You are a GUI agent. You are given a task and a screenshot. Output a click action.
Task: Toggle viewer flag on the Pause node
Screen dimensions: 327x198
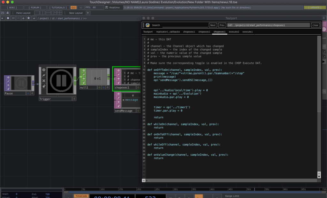pyautogui.click(x=8, y=77)
